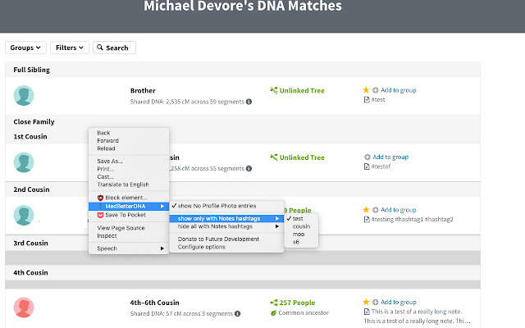Click Add to group for Brother
This screenshot has width=525, height=328.
(x=399, y=90)
